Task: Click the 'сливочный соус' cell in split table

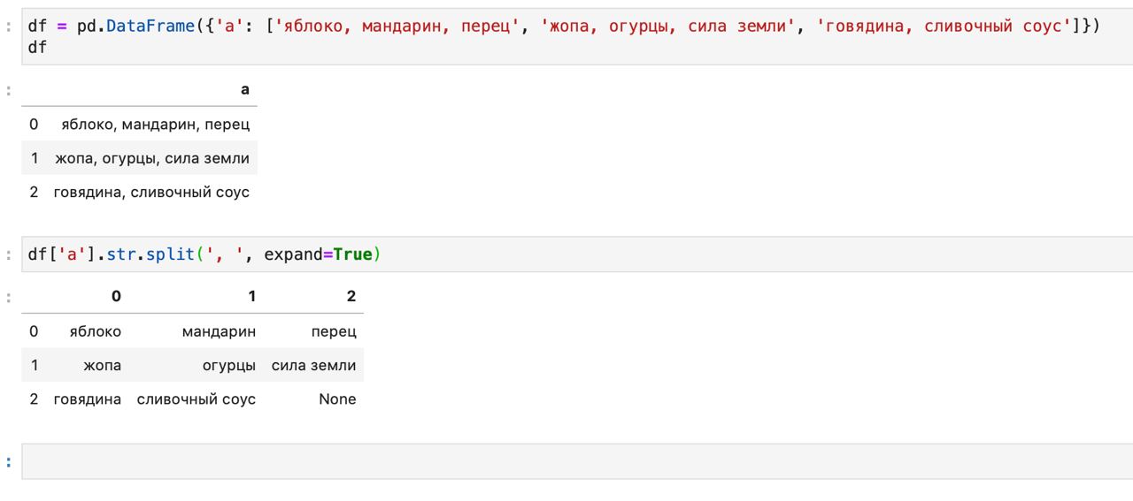Action: tap(197, 399)
